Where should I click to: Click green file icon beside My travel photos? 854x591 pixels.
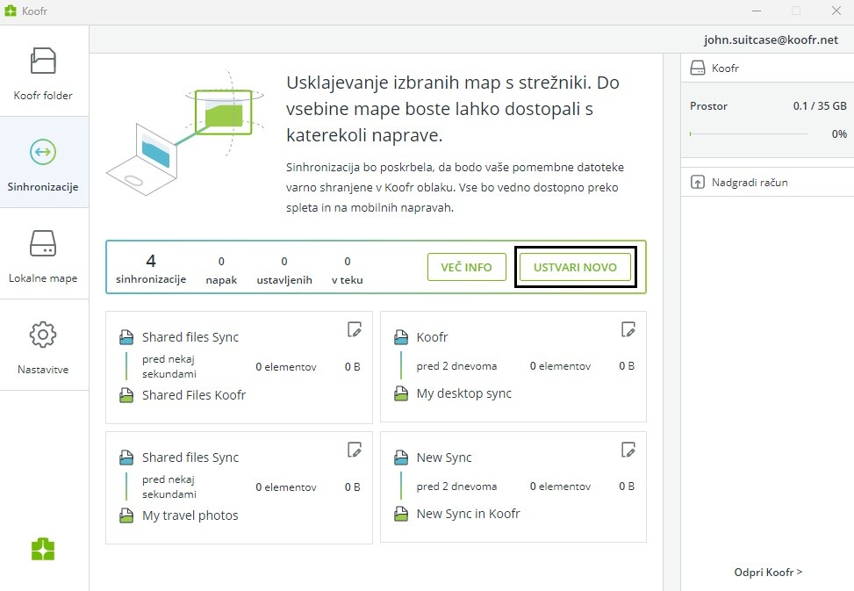coord(126,515)
